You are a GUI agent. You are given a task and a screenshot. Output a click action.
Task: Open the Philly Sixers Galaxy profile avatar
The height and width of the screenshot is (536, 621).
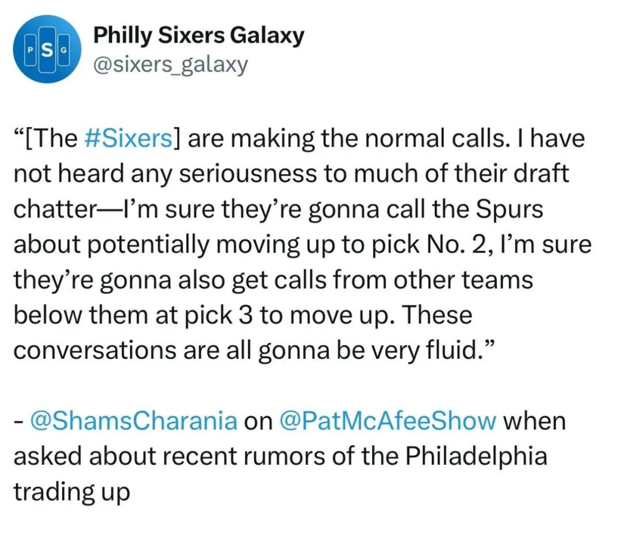(47, 49)
